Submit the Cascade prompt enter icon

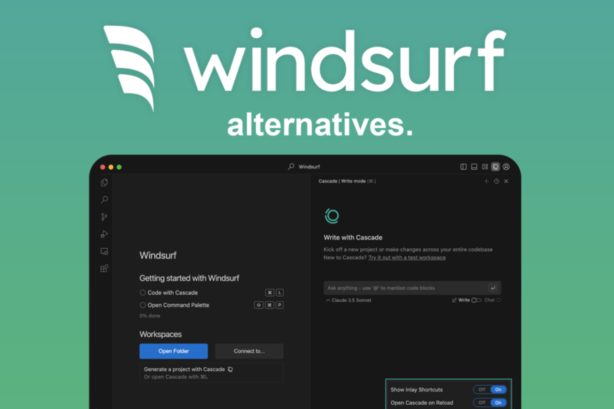[x=493, y=288]
